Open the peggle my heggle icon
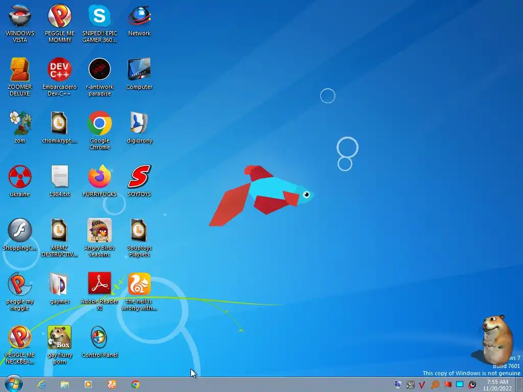523x392 pixels. 20,291
